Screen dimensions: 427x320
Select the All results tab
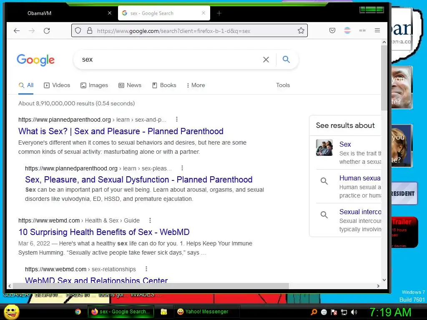[26, 85]
